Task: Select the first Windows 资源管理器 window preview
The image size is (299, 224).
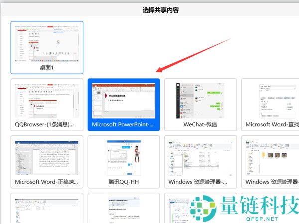Action: 200,157
